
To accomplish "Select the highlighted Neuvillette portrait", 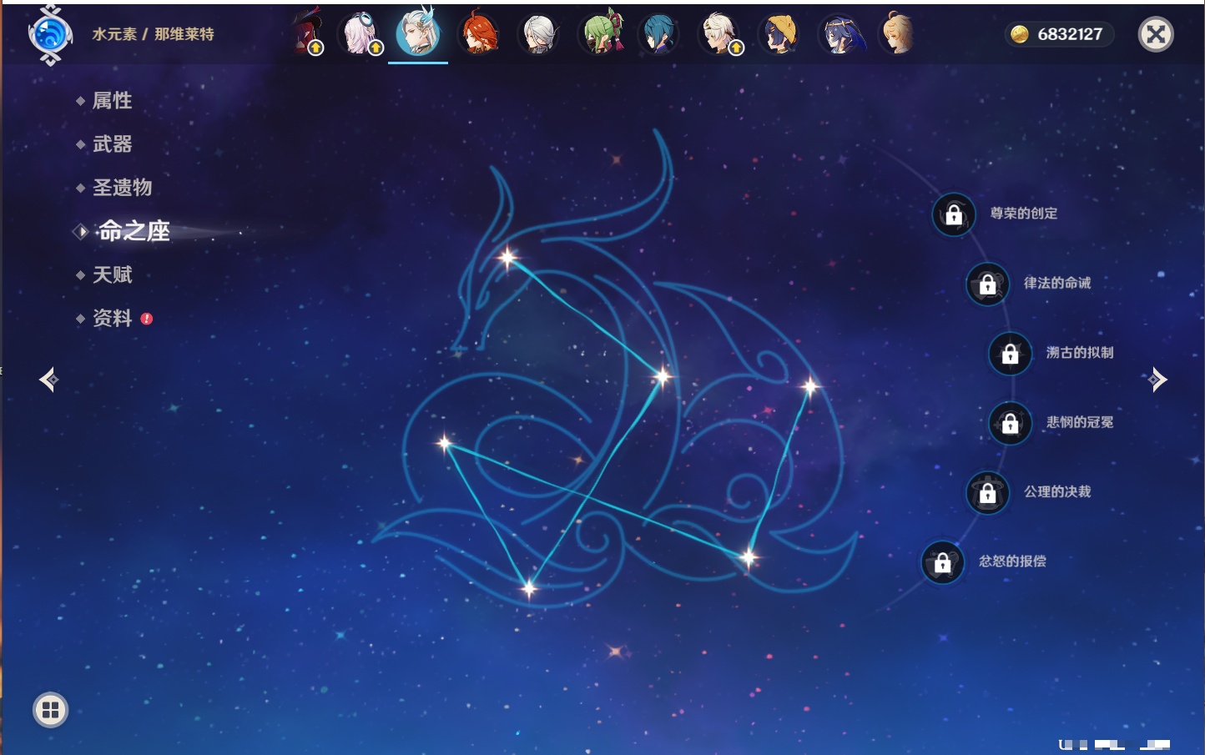I will (x=418, y=33).
